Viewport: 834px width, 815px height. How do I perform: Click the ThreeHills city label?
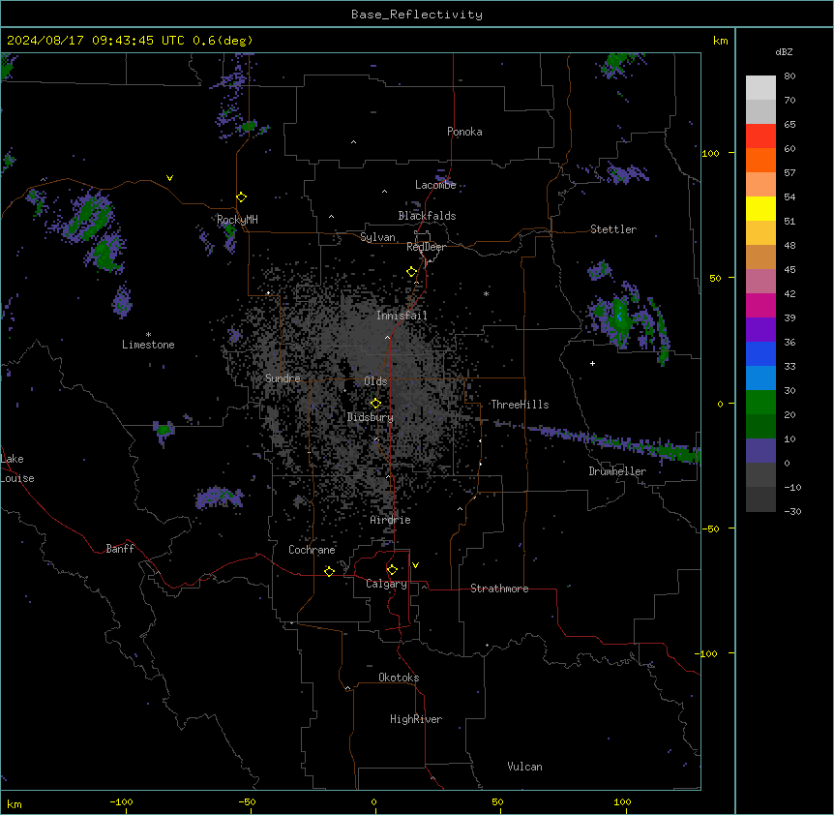(x=520, y=405)
